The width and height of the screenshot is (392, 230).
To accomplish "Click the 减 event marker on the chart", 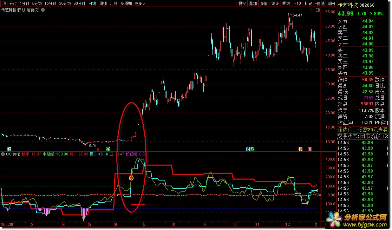I will pos(108,149).
